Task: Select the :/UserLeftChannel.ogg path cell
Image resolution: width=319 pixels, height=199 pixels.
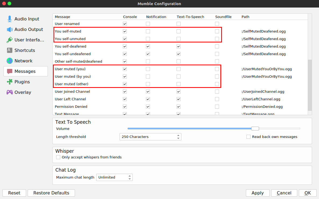Action: (x=261, y=99)
